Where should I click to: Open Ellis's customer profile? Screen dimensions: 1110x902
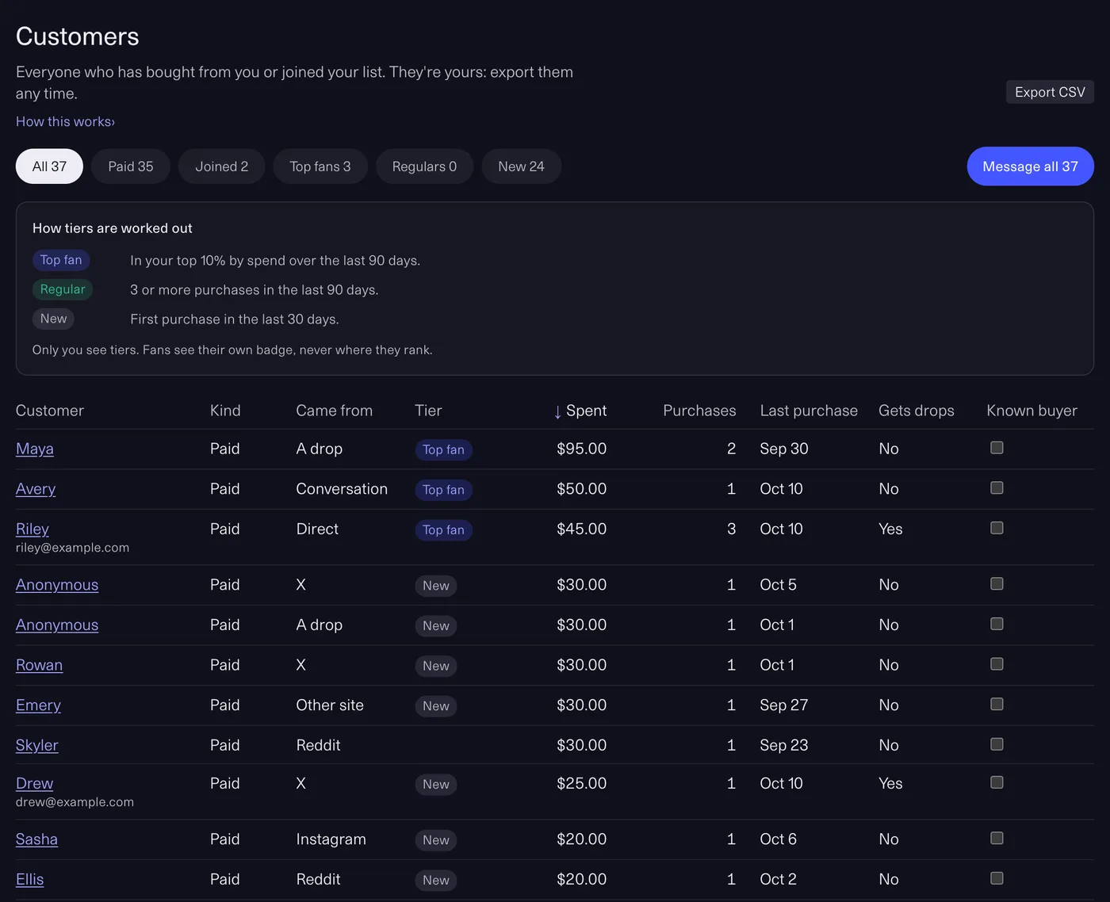30,879
